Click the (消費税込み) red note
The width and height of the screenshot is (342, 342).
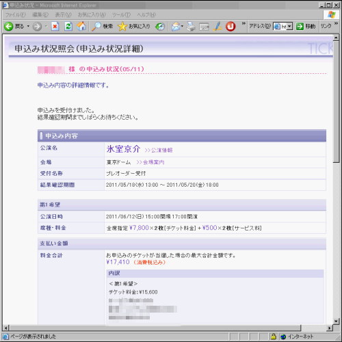[x=150, y=262]
